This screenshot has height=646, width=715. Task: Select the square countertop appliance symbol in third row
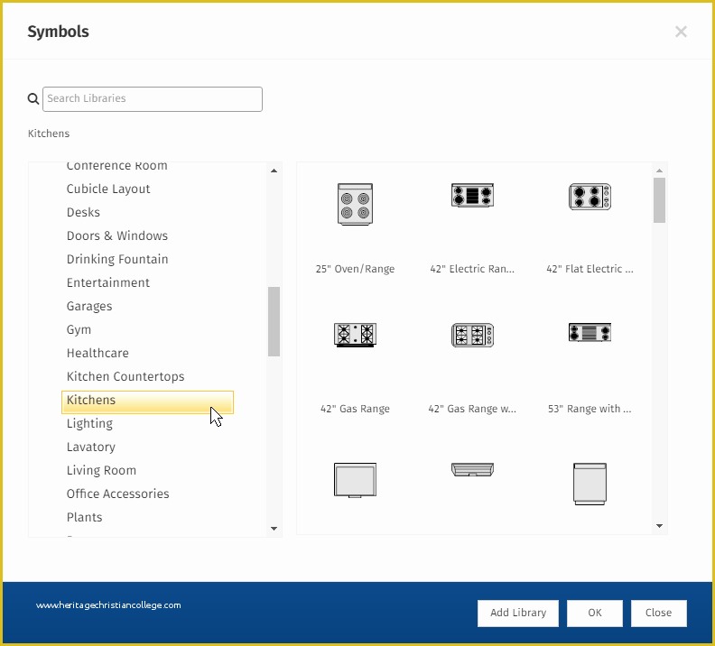[x=355, y=480]
